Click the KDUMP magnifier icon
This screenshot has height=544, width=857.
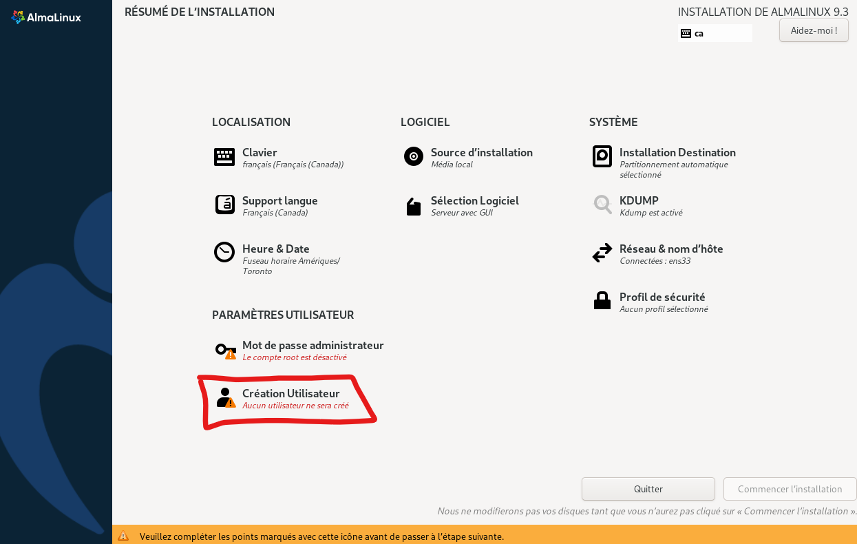tap(602, 205)
